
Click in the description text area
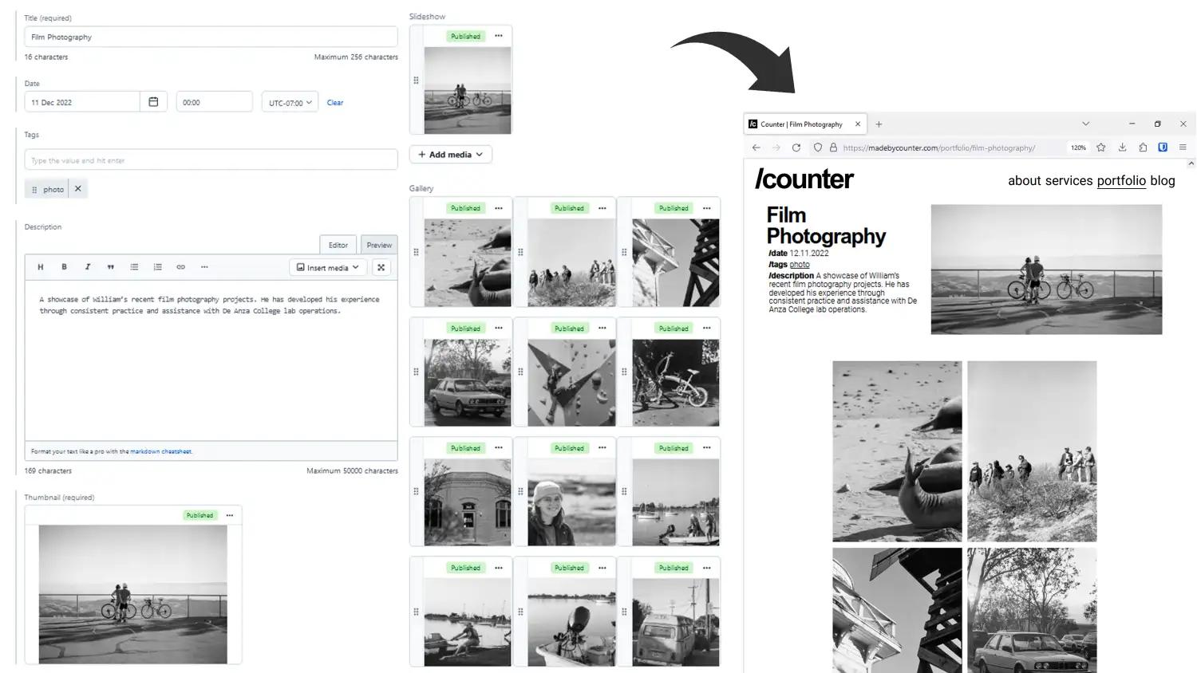click(x=211, y=360)
